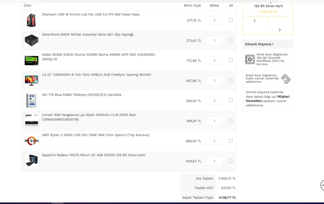
Task: Click the Sepet Toplam Fiyatı 4.136,77 TL value
Action: (227, 198)
